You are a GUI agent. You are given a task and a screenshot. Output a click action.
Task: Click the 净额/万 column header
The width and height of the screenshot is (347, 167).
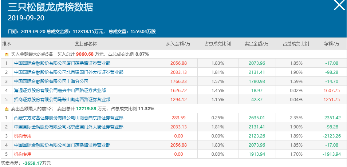(331, 44)
